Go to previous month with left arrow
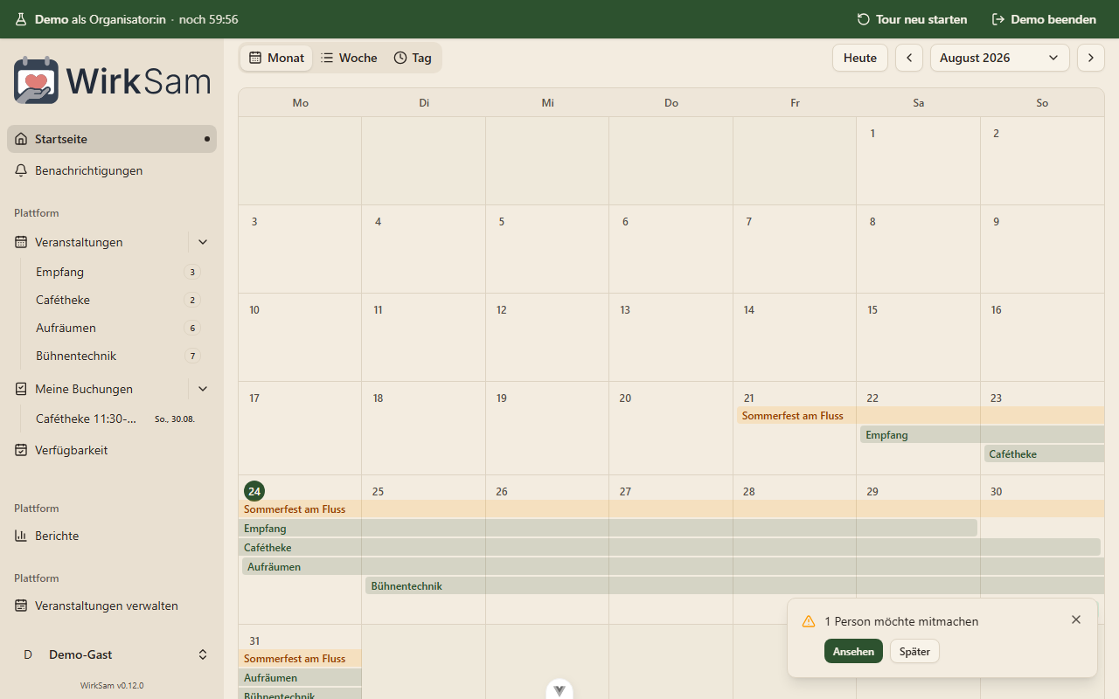 [909, 58]
